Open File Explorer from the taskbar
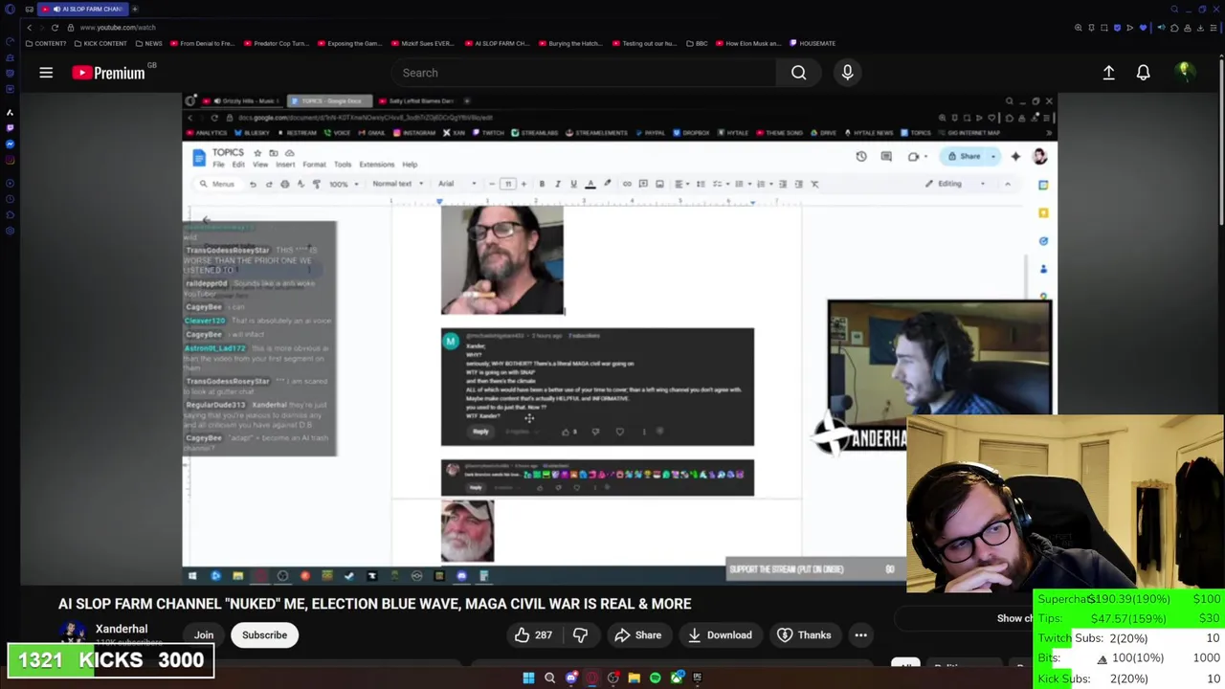The width and height of the screenshot is (1225, 689). point(634,678)
